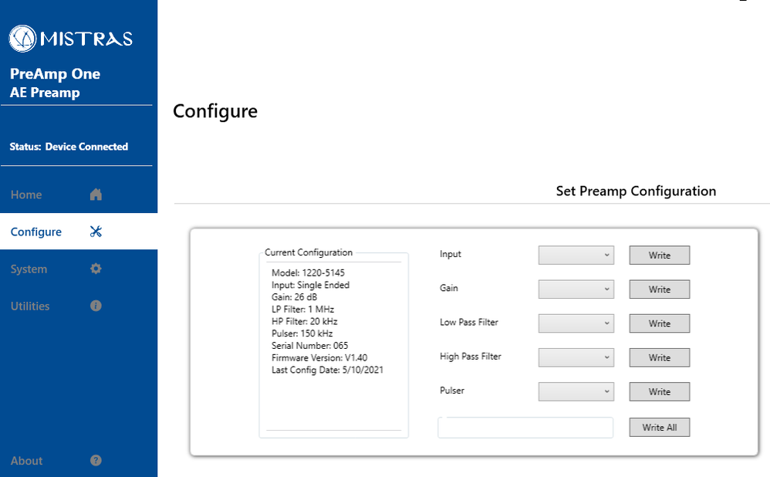Click Write button for Gain

[x=660, y=289]
